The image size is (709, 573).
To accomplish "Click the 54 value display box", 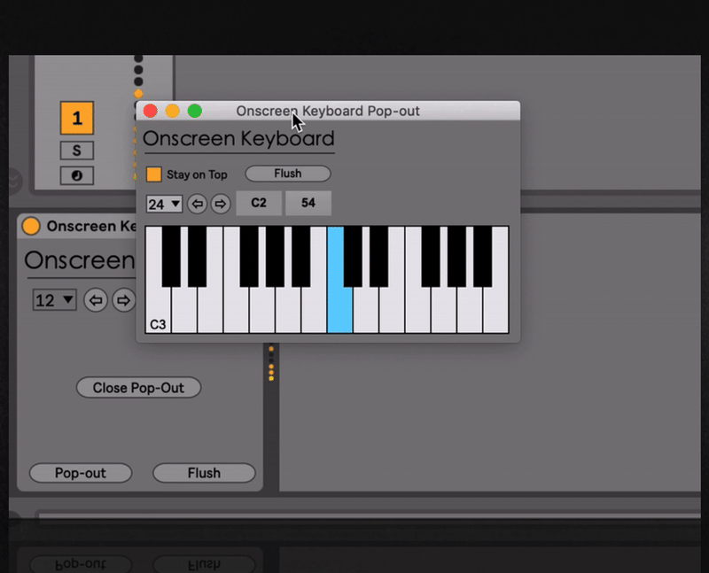I will (308, 203).
